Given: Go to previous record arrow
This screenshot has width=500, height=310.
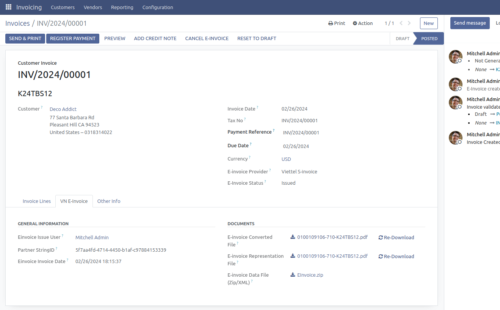Looking at the screenshot, I should [401, 23].
